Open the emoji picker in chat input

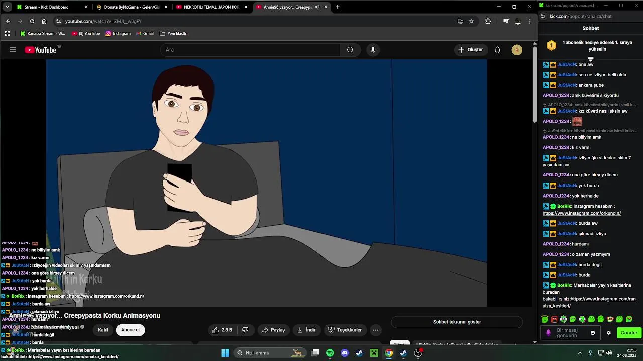(593, 333)
